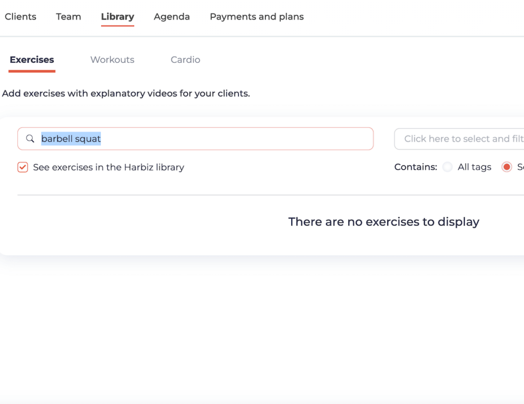Viewport: 524px width, 404px height.
Task: Select the Exercises sub-tab
Action: (x=32, y=60)
